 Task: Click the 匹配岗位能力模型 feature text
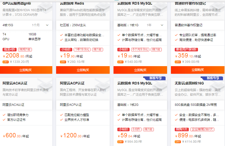click(77, 115)
